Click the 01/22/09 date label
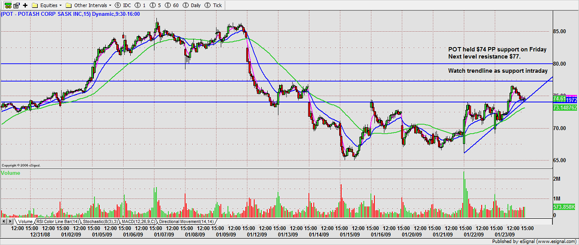The height and width of the screenshot is (245, 579). tap(473, 234)
